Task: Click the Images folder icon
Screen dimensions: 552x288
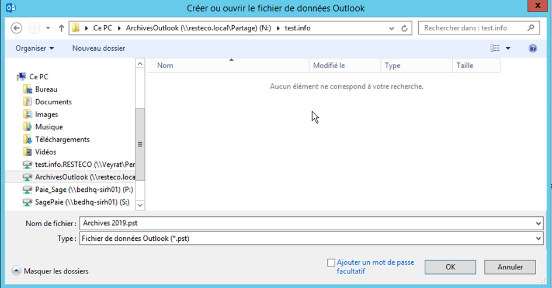Action: (27, 114)
